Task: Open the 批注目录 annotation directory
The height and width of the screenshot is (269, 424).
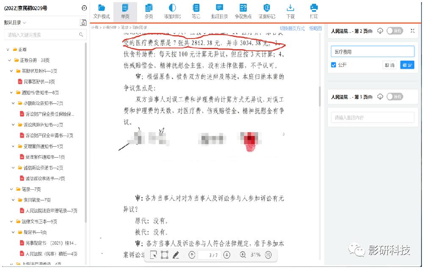Action: 220,10
